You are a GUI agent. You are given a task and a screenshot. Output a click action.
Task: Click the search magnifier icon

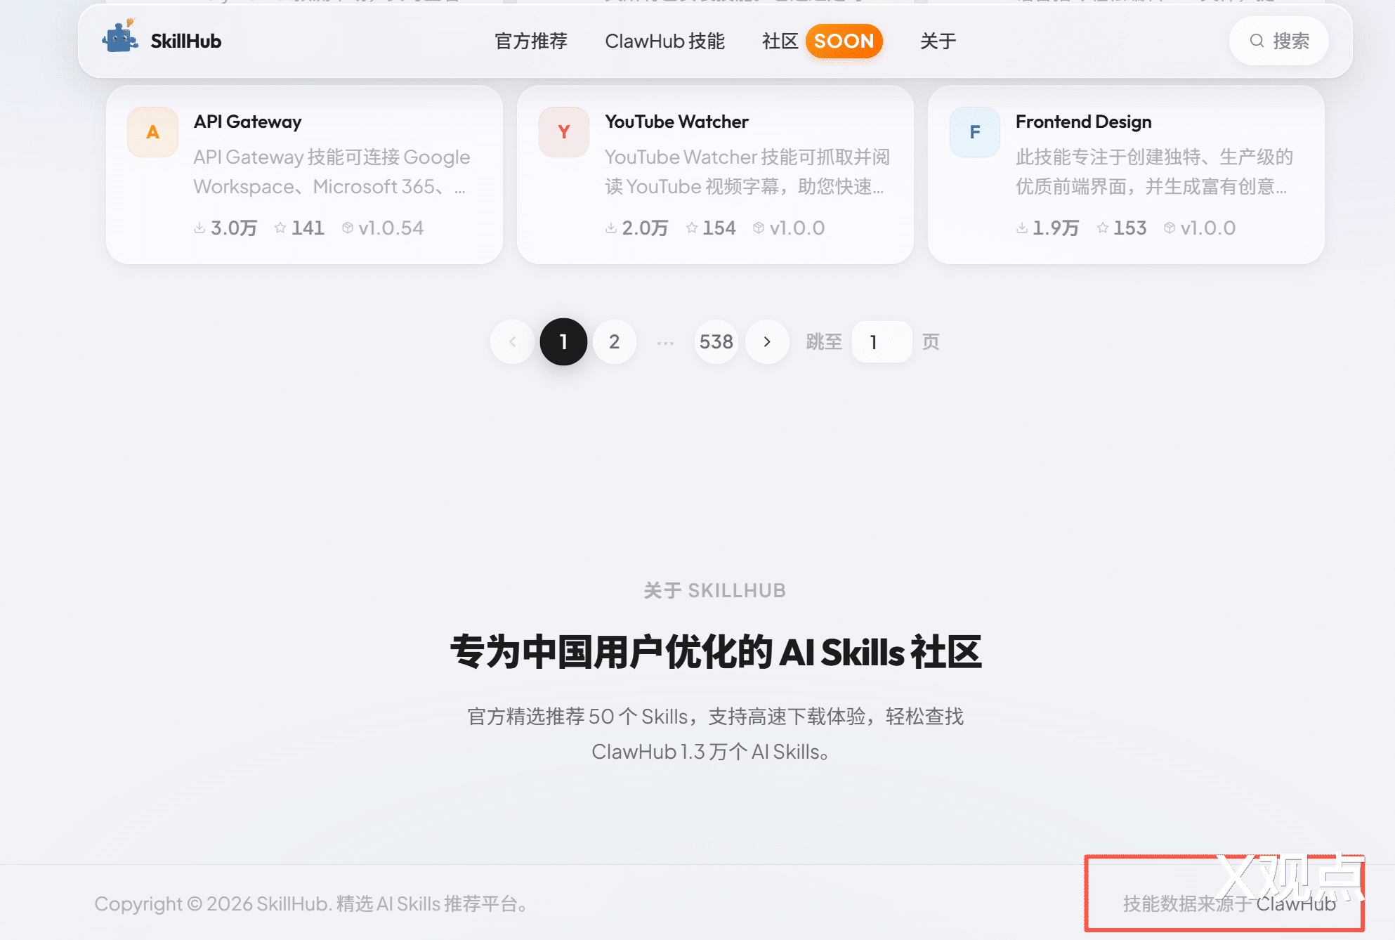click(x=1257, y=41)
